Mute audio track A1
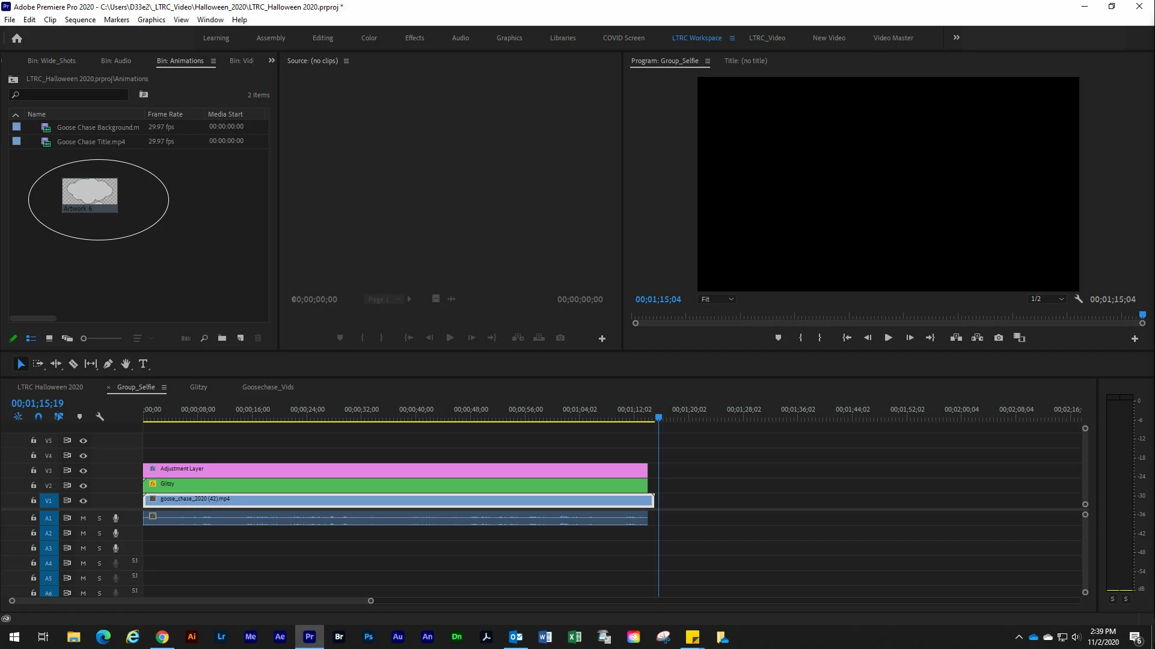 [x=84, y=518]
